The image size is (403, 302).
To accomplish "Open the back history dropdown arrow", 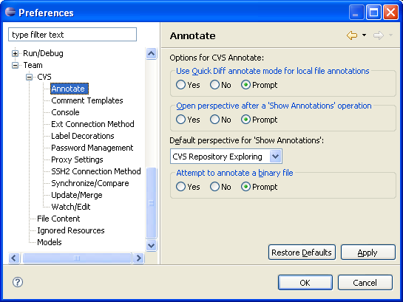I will [364, 35].
